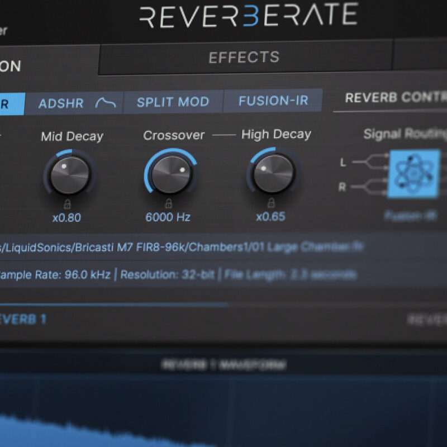
Task: Click the Mid Decay label
Action: point(72,136)
